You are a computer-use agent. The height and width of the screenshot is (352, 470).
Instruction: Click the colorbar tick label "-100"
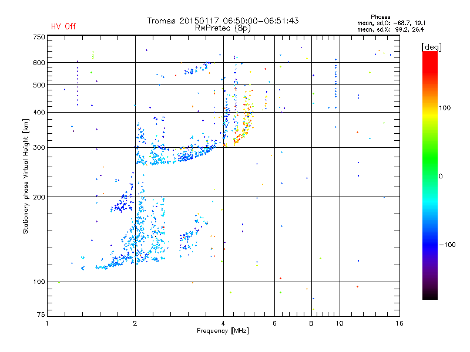[447, 245]
